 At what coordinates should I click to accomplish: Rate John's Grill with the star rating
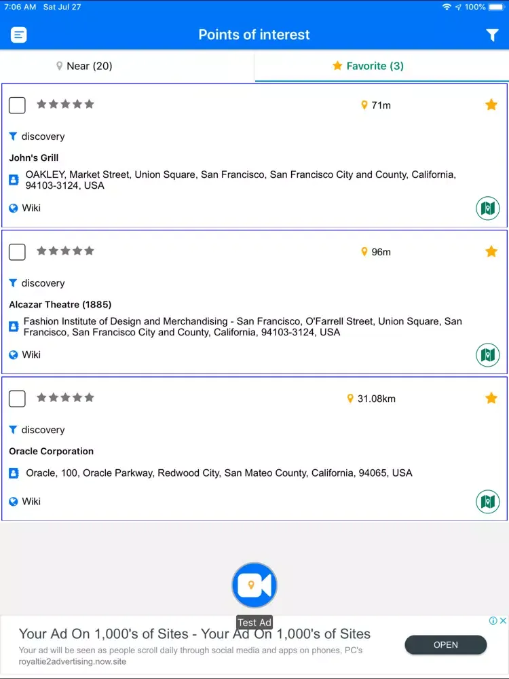click(65, 104)
